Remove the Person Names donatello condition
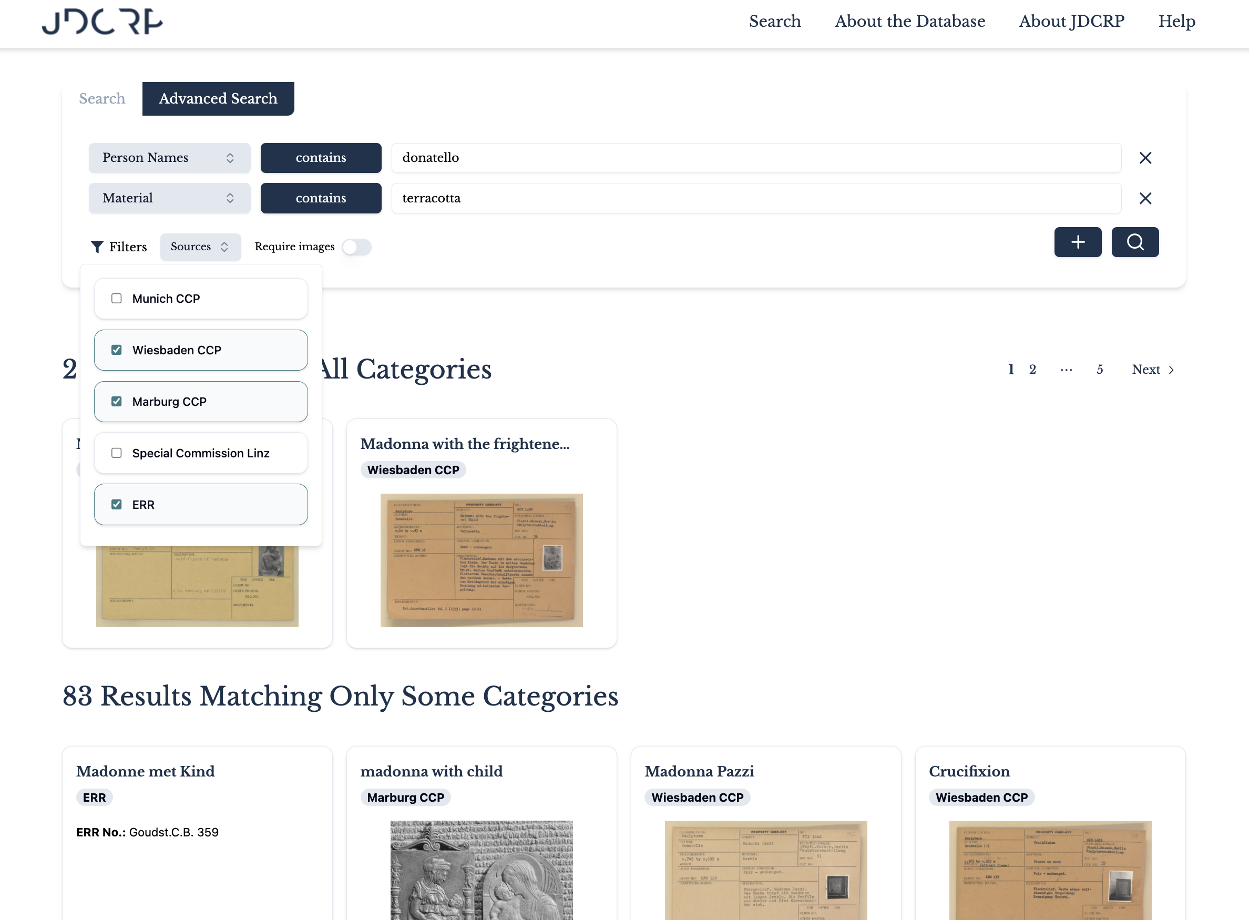The image size is (1249, 920). [1145, 158]
